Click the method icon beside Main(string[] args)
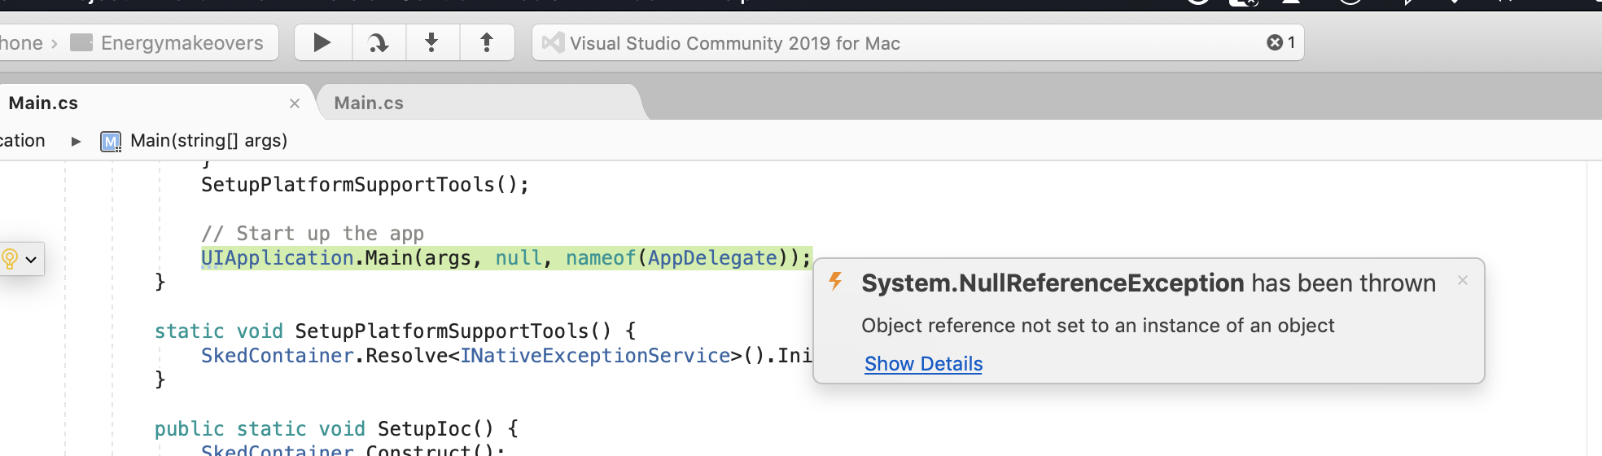This screenshot has height=456, width=1602. coord(111,142)
